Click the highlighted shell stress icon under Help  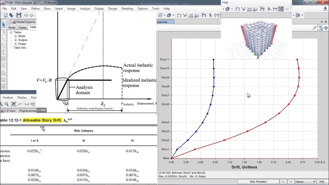(281, 9)
